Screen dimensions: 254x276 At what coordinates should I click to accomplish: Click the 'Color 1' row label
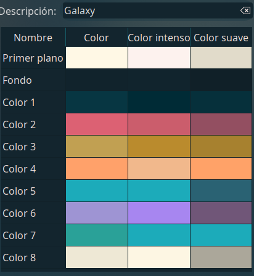19,102
